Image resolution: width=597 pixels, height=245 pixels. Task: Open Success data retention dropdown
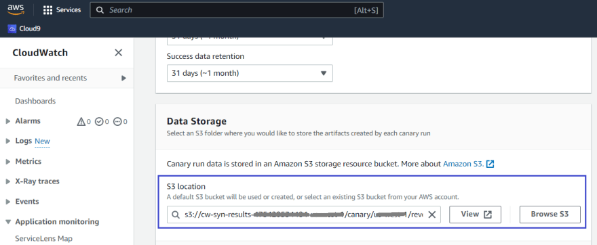click(x=250, y=73)
